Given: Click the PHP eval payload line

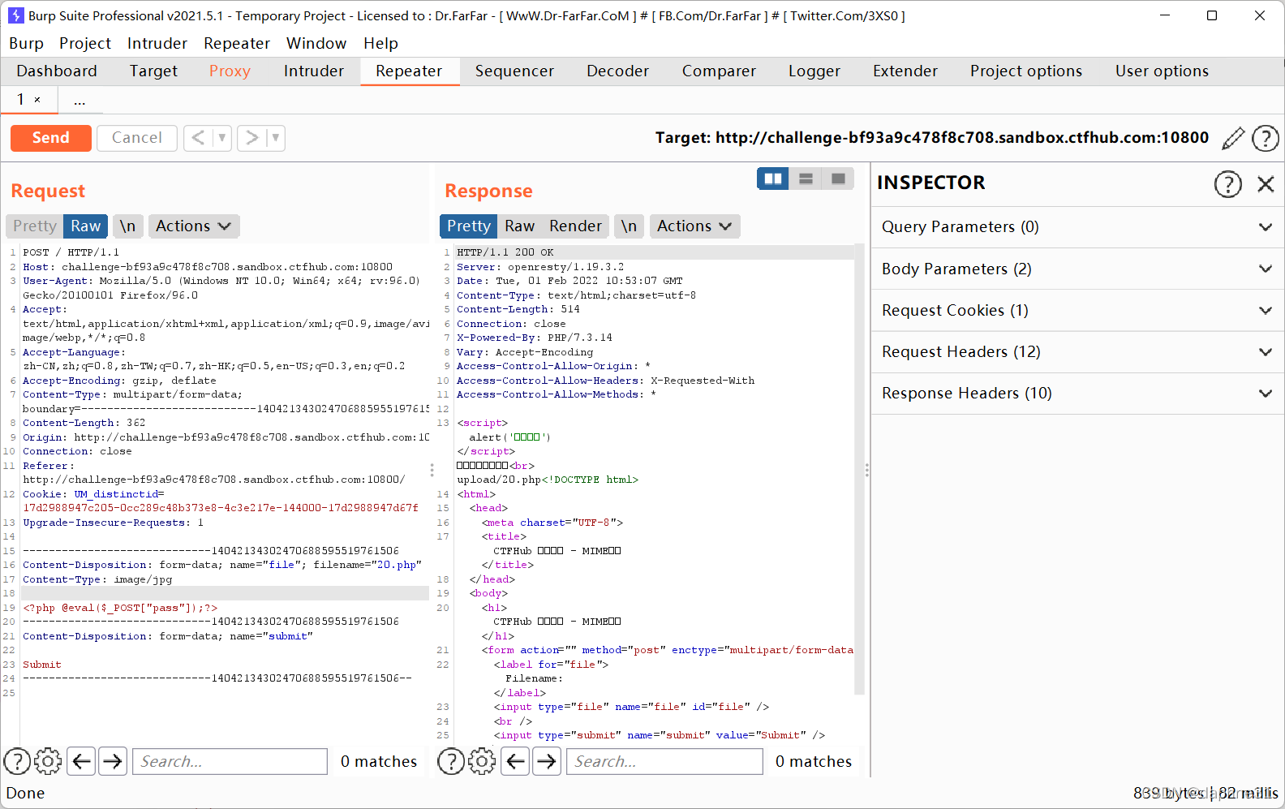Looking at the screenshot, I should pyautogui.click(x=120, y=608).
